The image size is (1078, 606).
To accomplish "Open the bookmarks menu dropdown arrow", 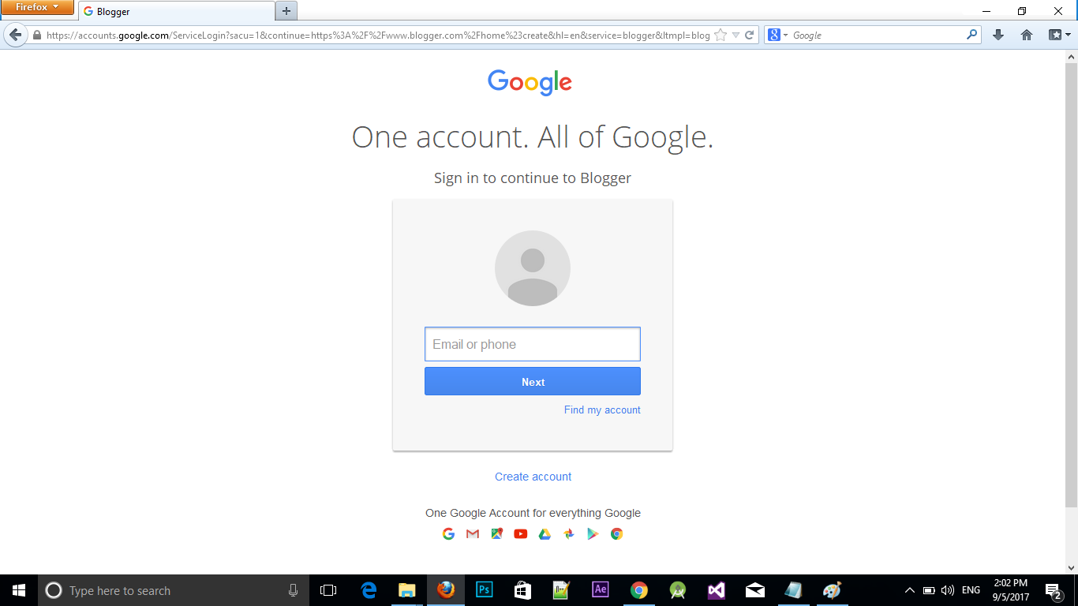I will [1060, 35].
